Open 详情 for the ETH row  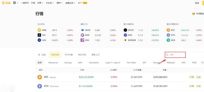(192, 86)
